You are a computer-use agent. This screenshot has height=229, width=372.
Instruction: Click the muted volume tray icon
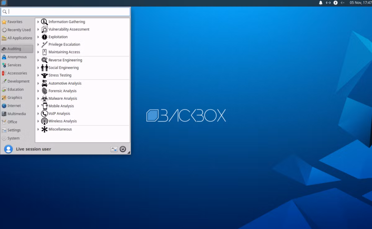click(x=343, y=3)
